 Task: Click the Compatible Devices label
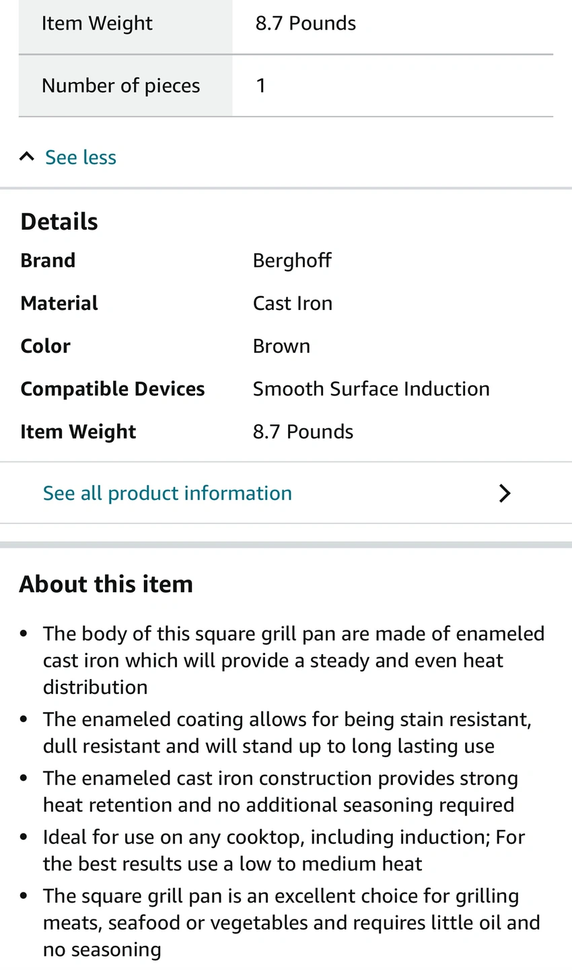(112, 389)
